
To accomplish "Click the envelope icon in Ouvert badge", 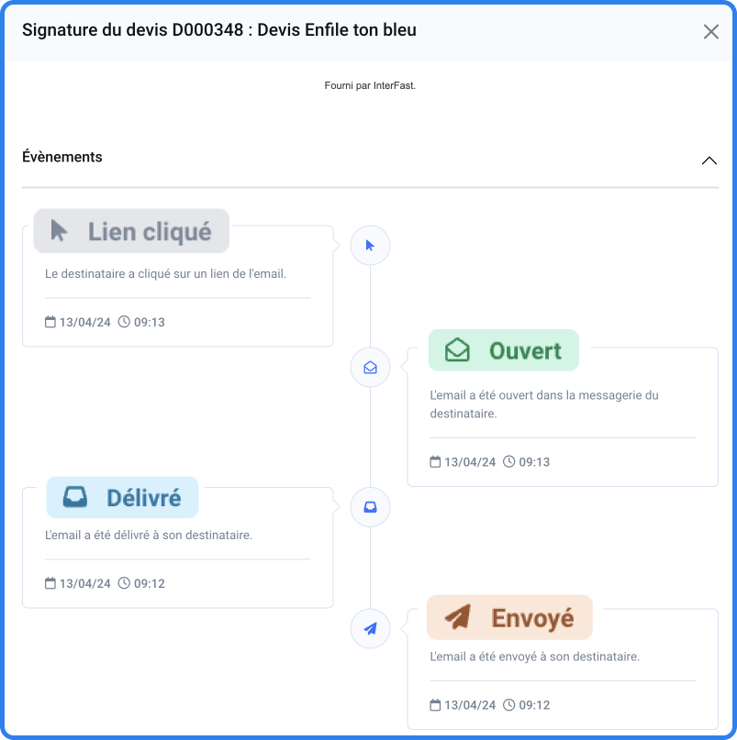I will click(x=457, y=350).
